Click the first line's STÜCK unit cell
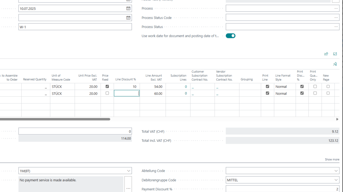The height and width of the screenshot is (192, 343). click(x=62, y=87)
